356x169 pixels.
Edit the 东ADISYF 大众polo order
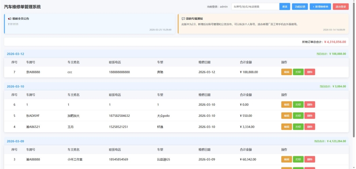[286, 116]
